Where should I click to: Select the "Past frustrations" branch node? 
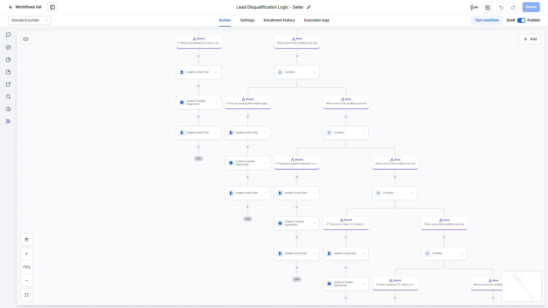coord(395,283)
